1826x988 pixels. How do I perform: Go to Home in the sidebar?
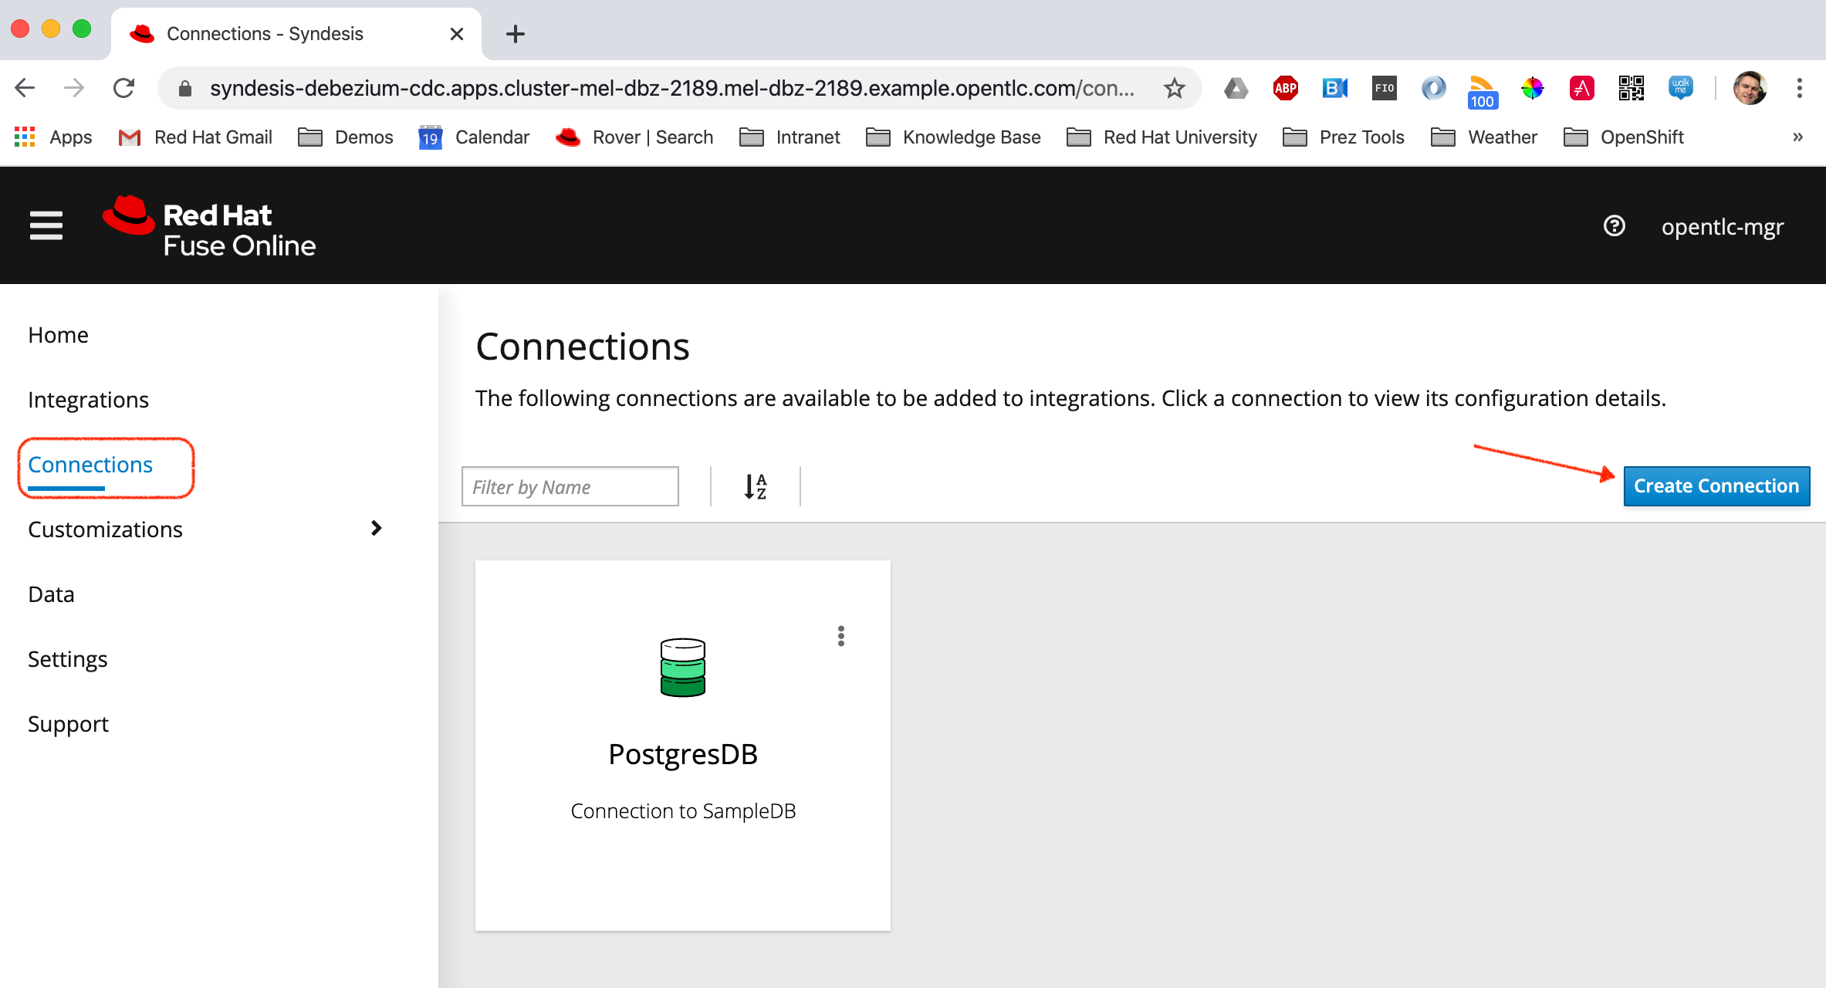click(x=58, y=335)
